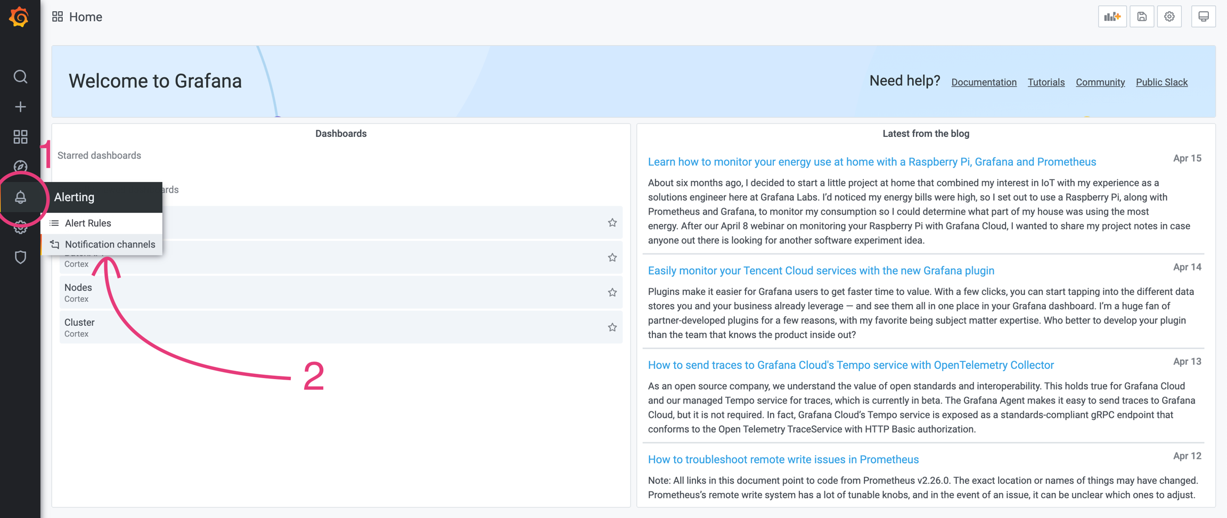Open the Dashboards grid sidebar icon
Image resolution: width=1227 pixels, height=518 pixels.
(x=20, y=137)
